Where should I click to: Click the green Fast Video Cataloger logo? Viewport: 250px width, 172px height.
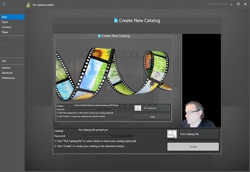click(x=28, y=5)
